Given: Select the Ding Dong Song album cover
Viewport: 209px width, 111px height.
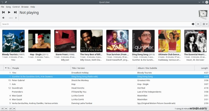Looking at the screenshot, I should pos(143,41).
